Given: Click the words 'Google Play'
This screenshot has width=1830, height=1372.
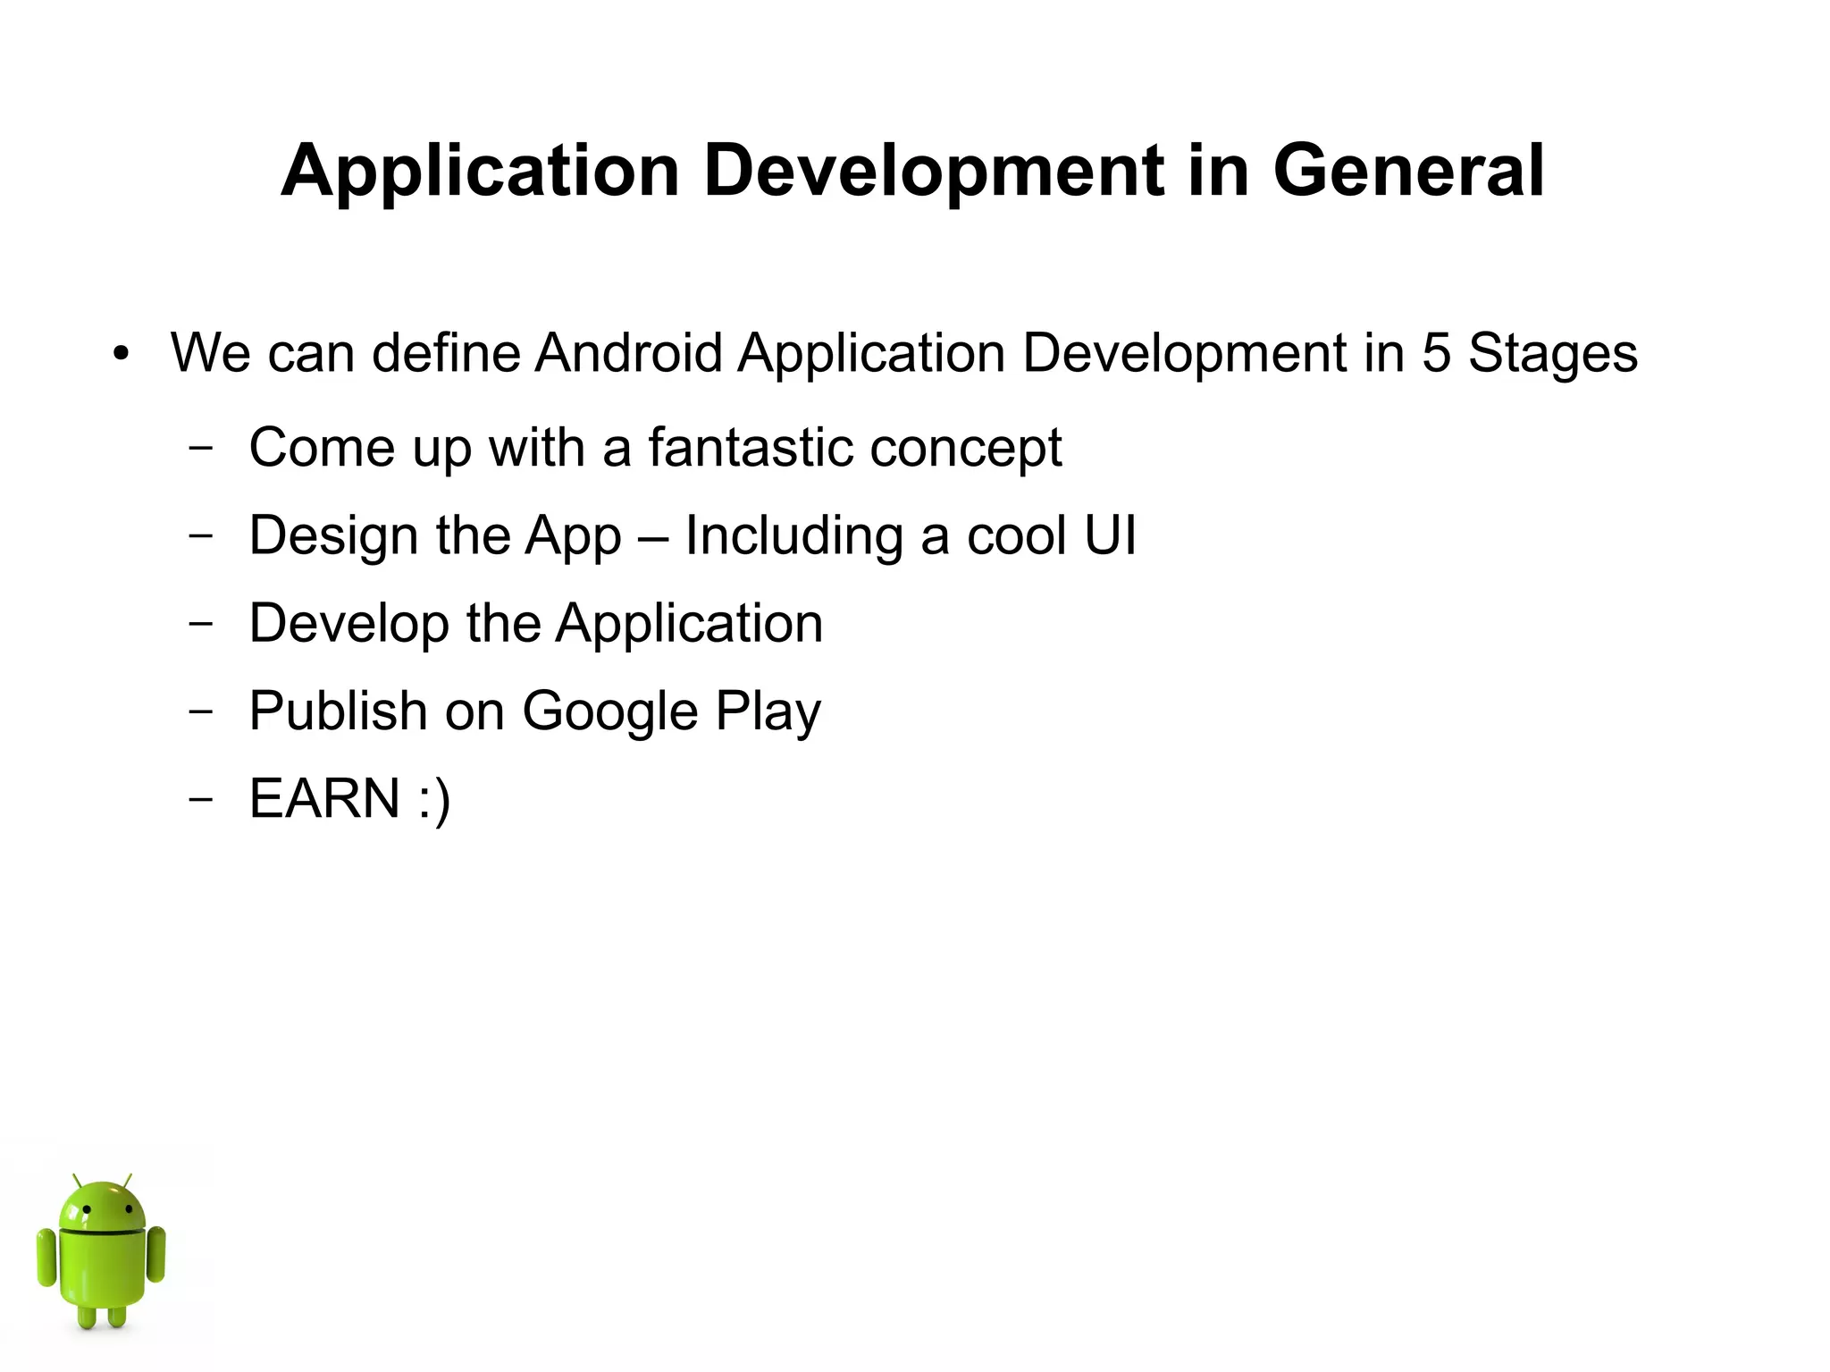Looking at the screenshot, I should [671, 711].
